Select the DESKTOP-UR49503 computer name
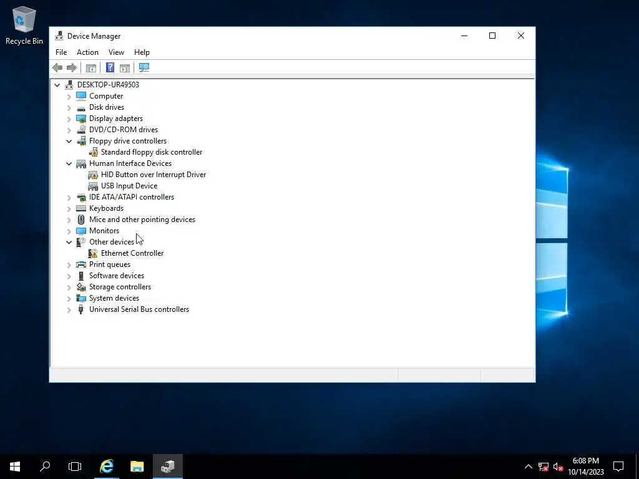 (109, 85)
